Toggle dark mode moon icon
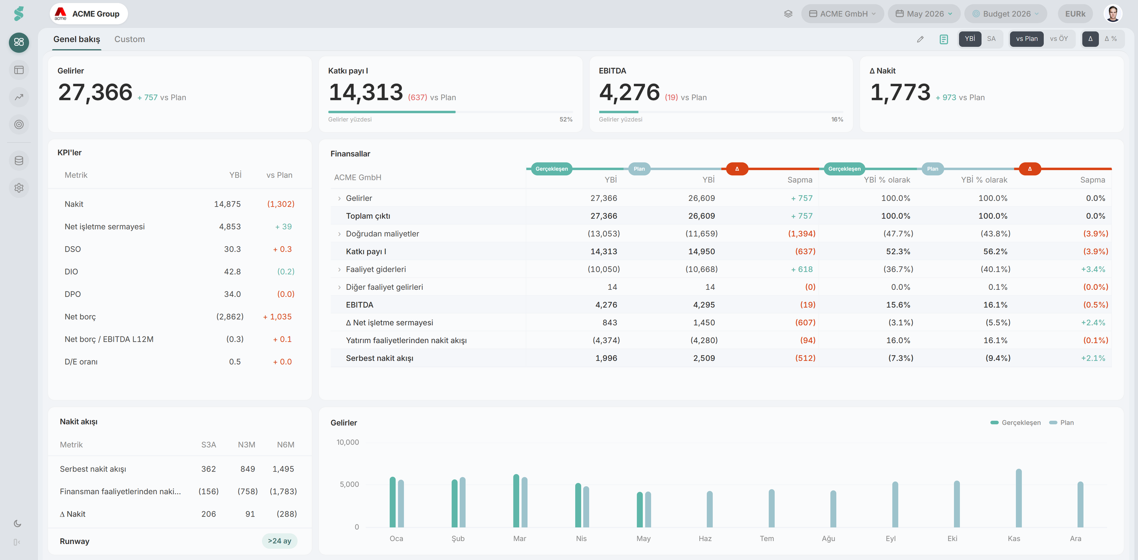Screen dimensions: 1138x560 17,524
